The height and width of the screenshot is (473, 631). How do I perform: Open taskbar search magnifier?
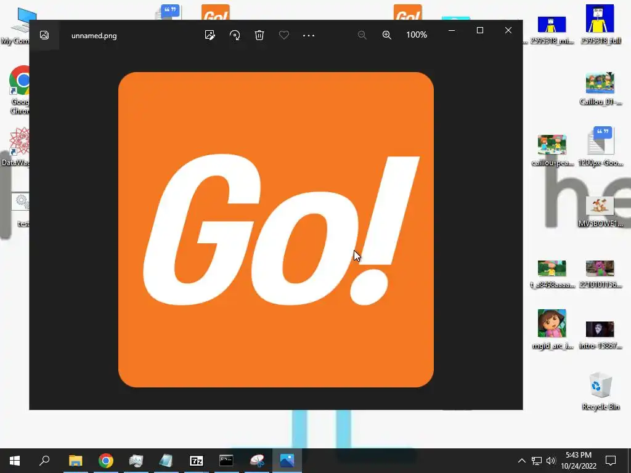click(x=44, y=461)
